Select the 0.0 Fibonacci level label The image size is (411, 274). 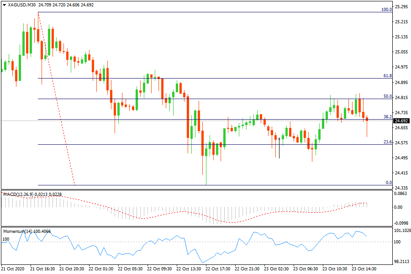coord(389,183)
